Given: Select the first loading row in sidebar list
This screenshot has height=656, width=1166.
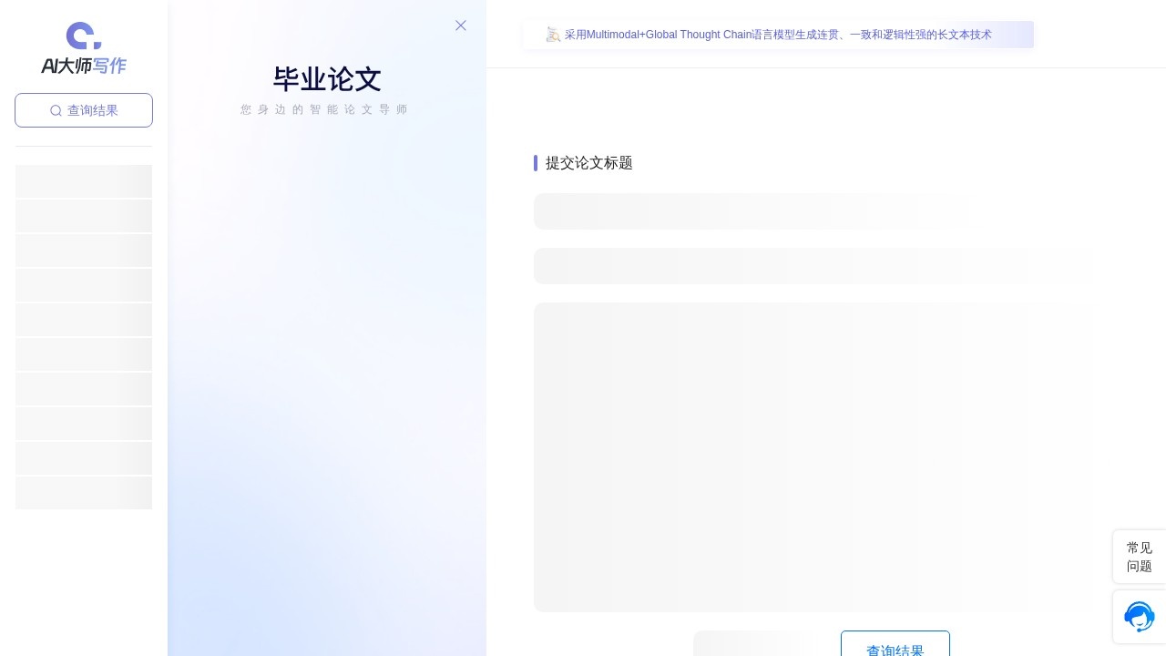Looking at the screenshot, I should (84, 181).
